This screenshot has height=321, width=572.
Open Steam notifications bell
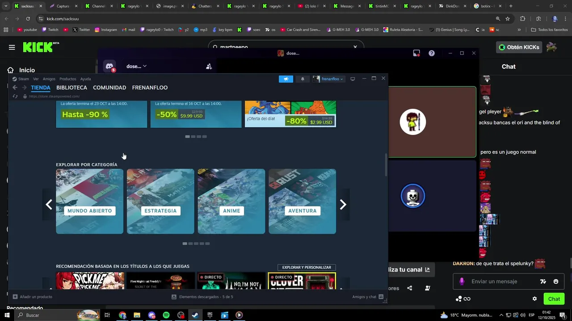(303, 79)
